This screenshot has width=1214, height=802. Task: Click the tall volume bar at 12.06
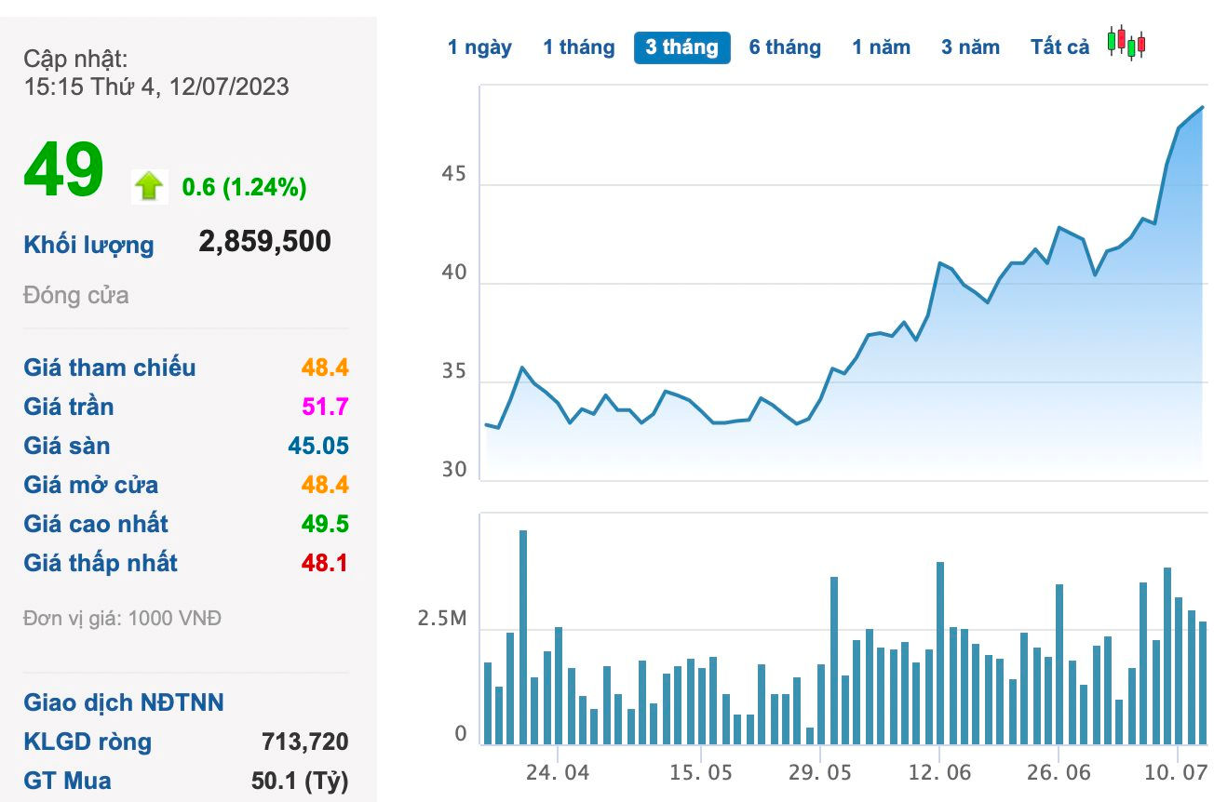(x=940, y=653)
